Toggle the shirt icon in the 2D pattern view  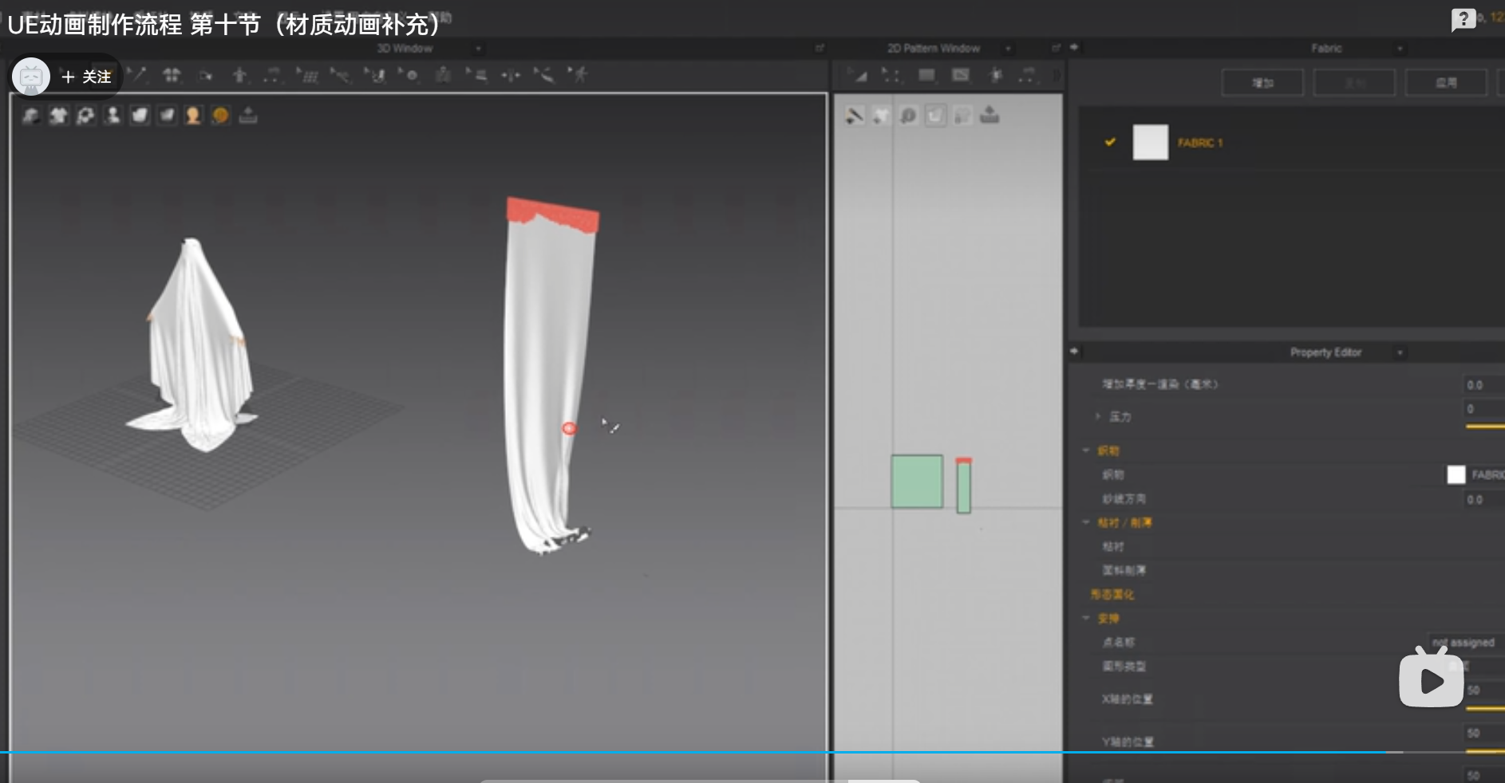881,116
